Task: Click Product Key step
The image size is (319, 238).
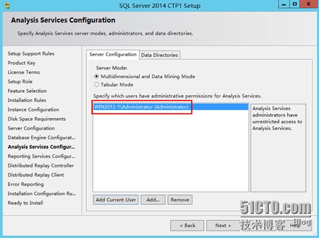Action: click(x=21, y=63)
